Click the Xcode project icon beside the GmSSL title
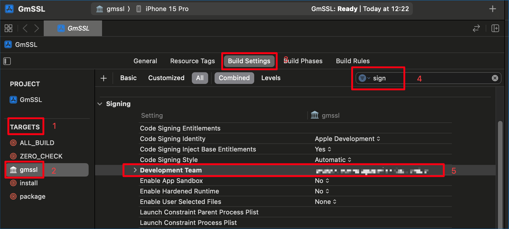 click(x=9, y=9)
